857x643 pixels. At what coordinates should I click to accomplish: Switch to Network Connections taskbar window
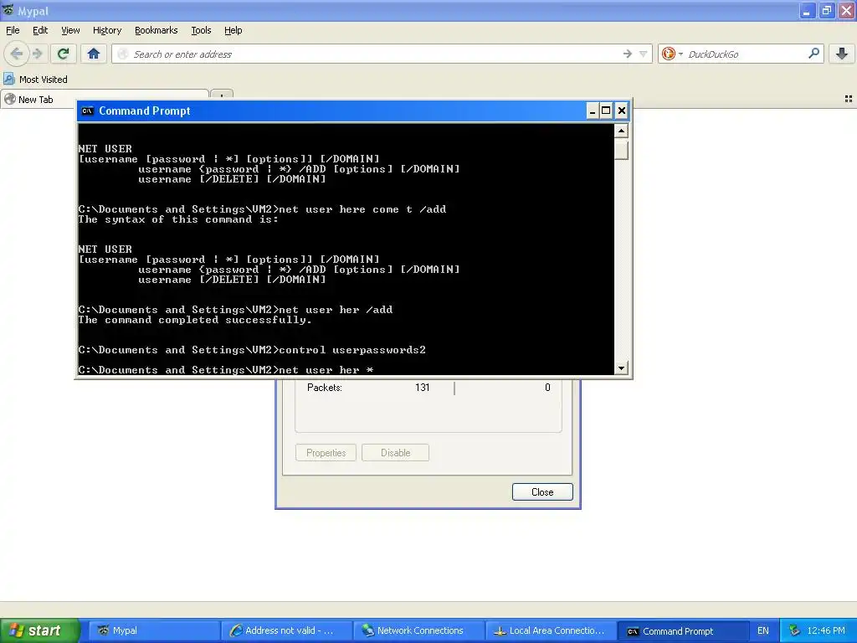pyautogui.click(x=420, y=630)
